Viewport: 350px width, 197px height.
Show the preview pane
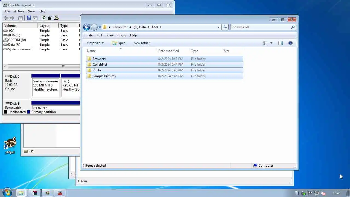[281, 43]
